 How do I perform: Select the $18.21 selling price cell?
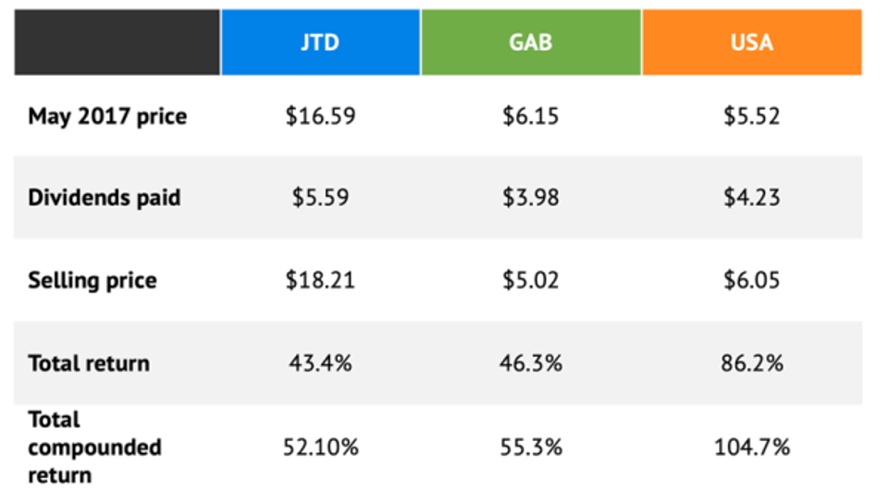coord(320,280)
